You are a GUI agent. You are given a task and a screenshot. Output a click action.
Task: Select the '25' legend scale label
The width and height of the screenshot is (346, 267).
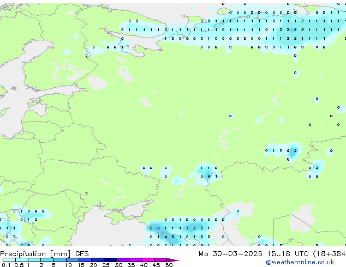coord(106,265)
